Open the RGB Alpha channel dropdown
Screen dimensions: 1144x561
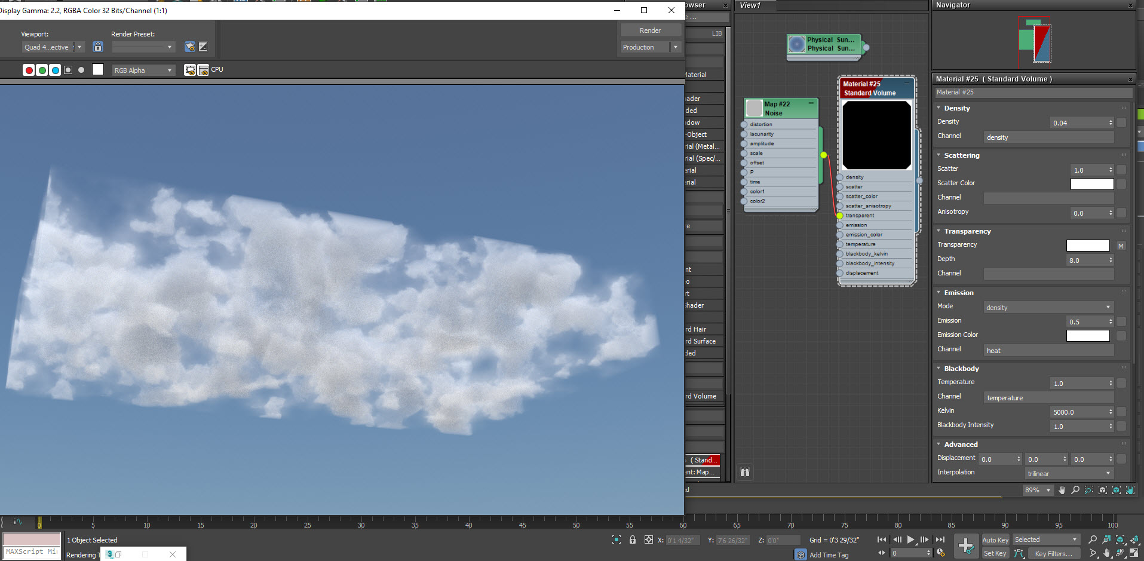pos(143,70)
